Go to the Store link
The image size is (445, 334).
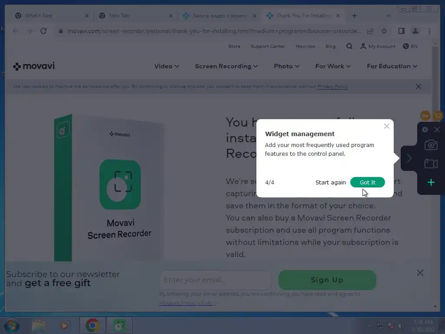(x=234, y=46)
